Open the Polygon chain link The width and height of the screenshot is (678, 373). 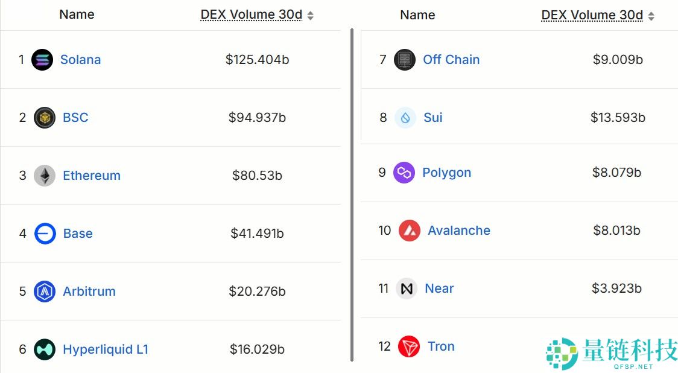(x=447, y=172)
